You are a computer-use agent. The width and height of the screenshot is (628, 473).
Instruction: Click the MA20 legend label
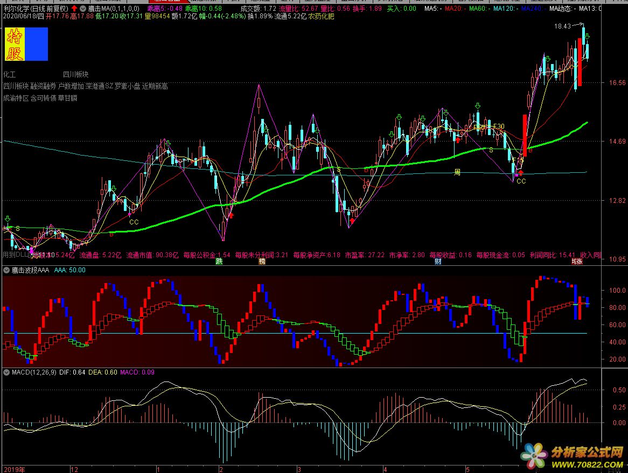click(455, 9)
